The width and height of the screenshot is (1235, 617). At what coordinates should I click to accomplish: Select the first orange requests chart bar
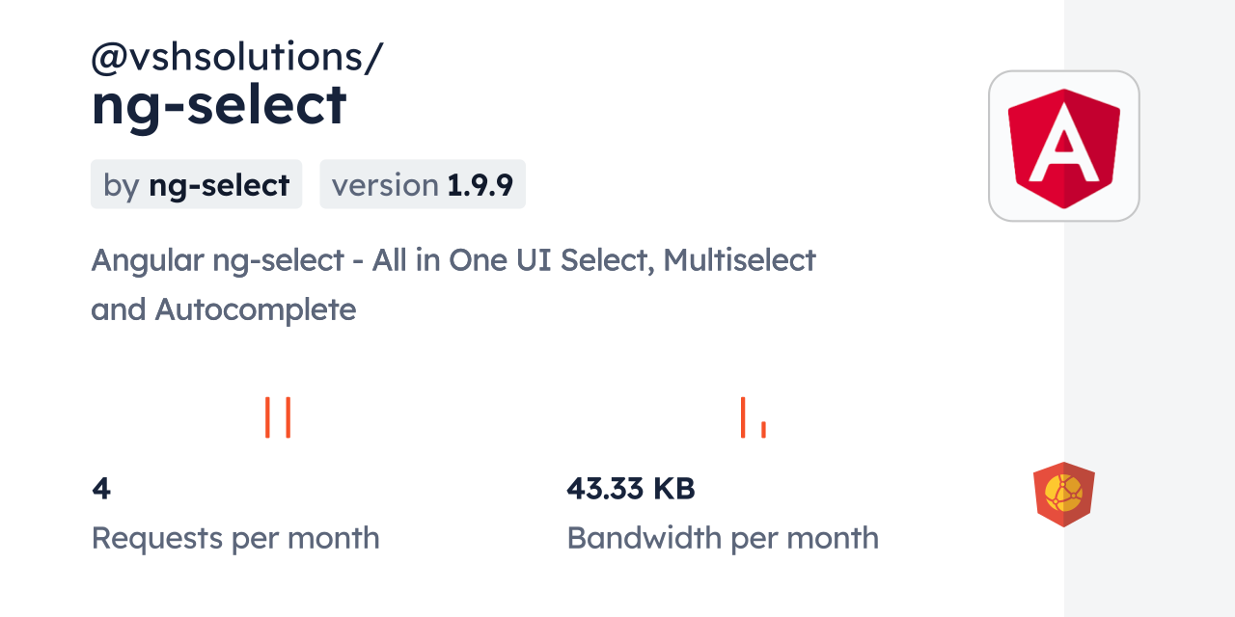pyautogui.click(x=267, y=417)
